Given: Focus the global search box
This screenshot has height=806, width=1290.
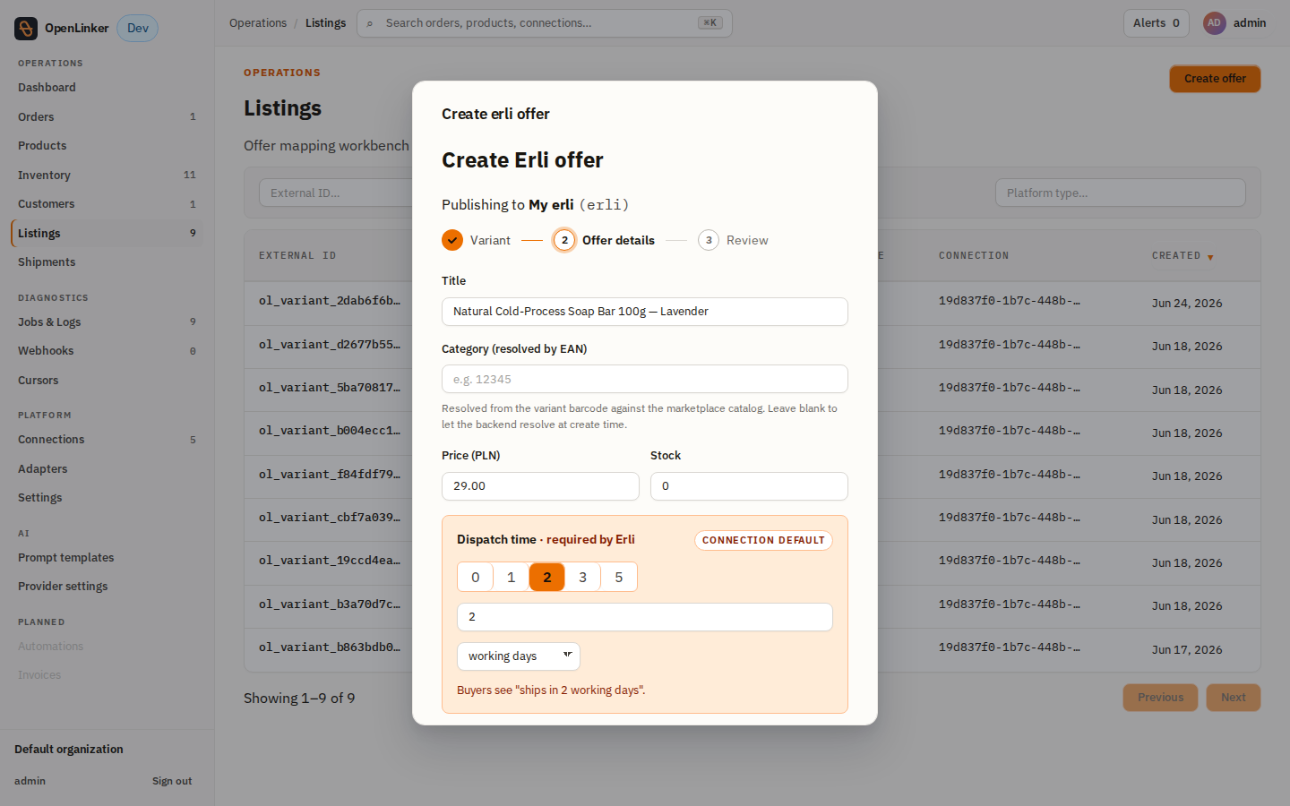Looking at the screenshot, I should coord(545,23).
